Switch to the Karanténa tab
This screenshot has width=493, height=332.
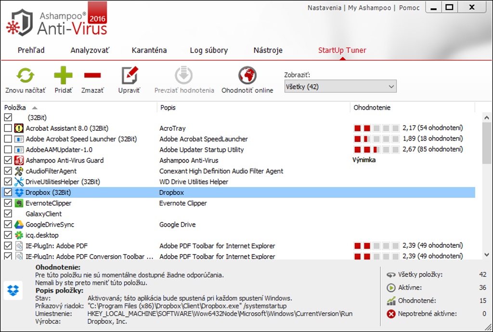click(149, 51)
